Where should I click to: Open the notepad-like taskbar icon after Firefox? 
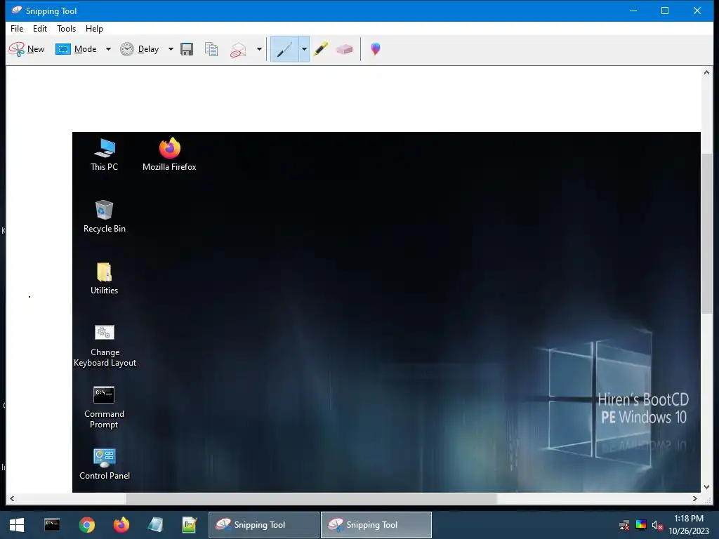pos(155,525)
